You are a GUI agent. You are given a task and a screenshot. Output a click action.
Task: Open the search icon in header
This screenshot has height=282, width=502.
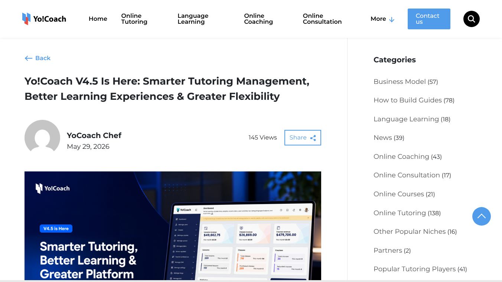pyautogui.click(x=471, y=19)
